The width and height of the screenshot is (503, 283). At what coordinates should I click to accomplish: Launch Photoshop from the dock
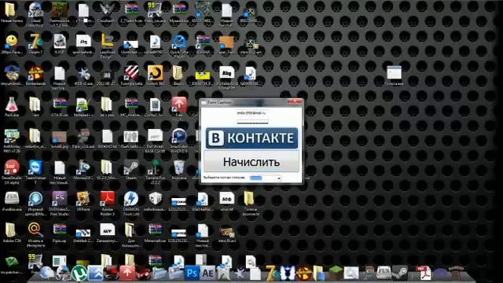(x=192, y=273)
